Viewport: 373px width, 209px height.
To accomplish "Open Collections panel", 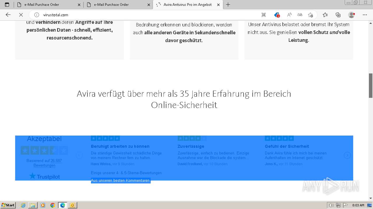I will coord(338,15).
